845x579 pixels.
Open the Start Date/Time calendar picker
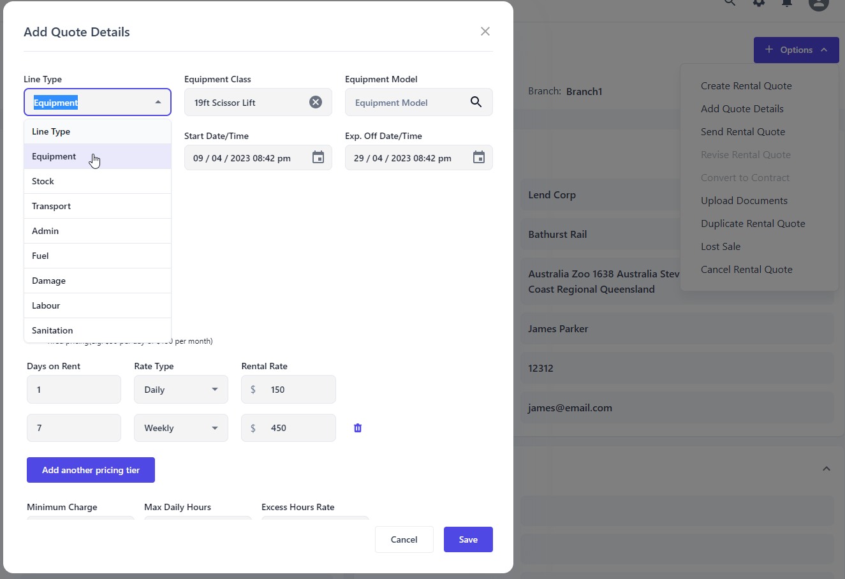(x=318, y=158)
